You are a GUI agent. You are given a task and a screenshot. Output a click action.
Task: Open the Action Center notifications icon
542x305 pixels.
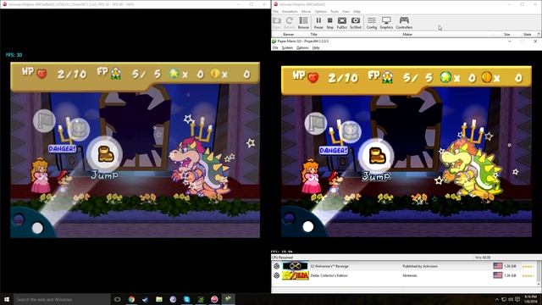pos(517,299)
